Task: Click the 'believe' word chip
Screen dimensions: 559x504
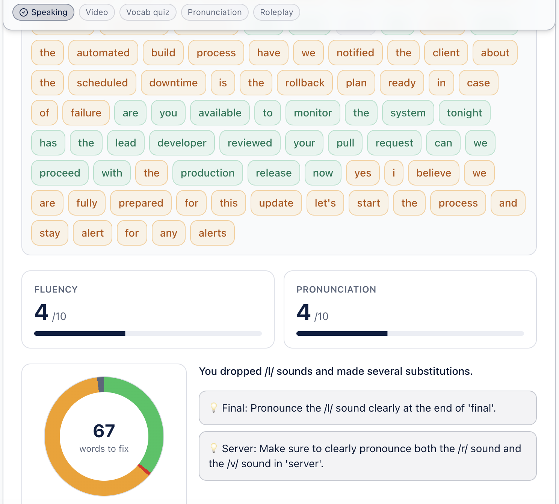Action: 434,173
